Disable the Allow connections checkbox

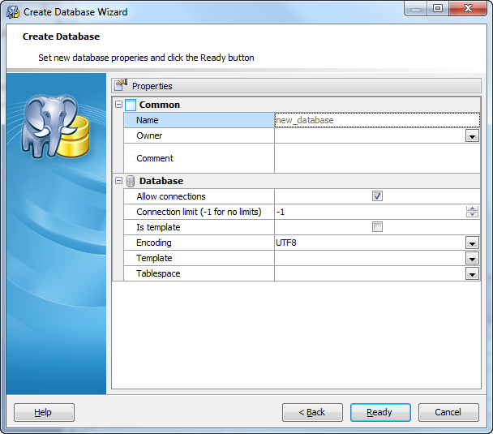pyautogui.click(x=377, y=196)
